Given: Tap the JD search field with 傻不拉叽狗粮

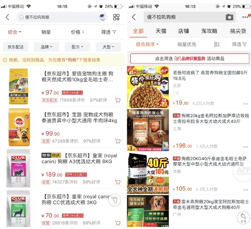Looking at the screenshot, I should 62,17.
